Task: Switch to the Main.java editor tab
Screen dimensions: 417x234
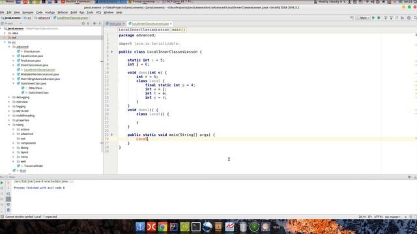Action: (x=115, y=23)
